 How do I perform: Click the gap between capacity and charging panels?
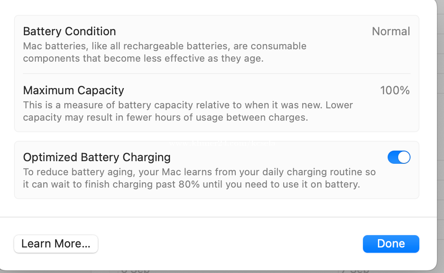(x=216, y=136)
